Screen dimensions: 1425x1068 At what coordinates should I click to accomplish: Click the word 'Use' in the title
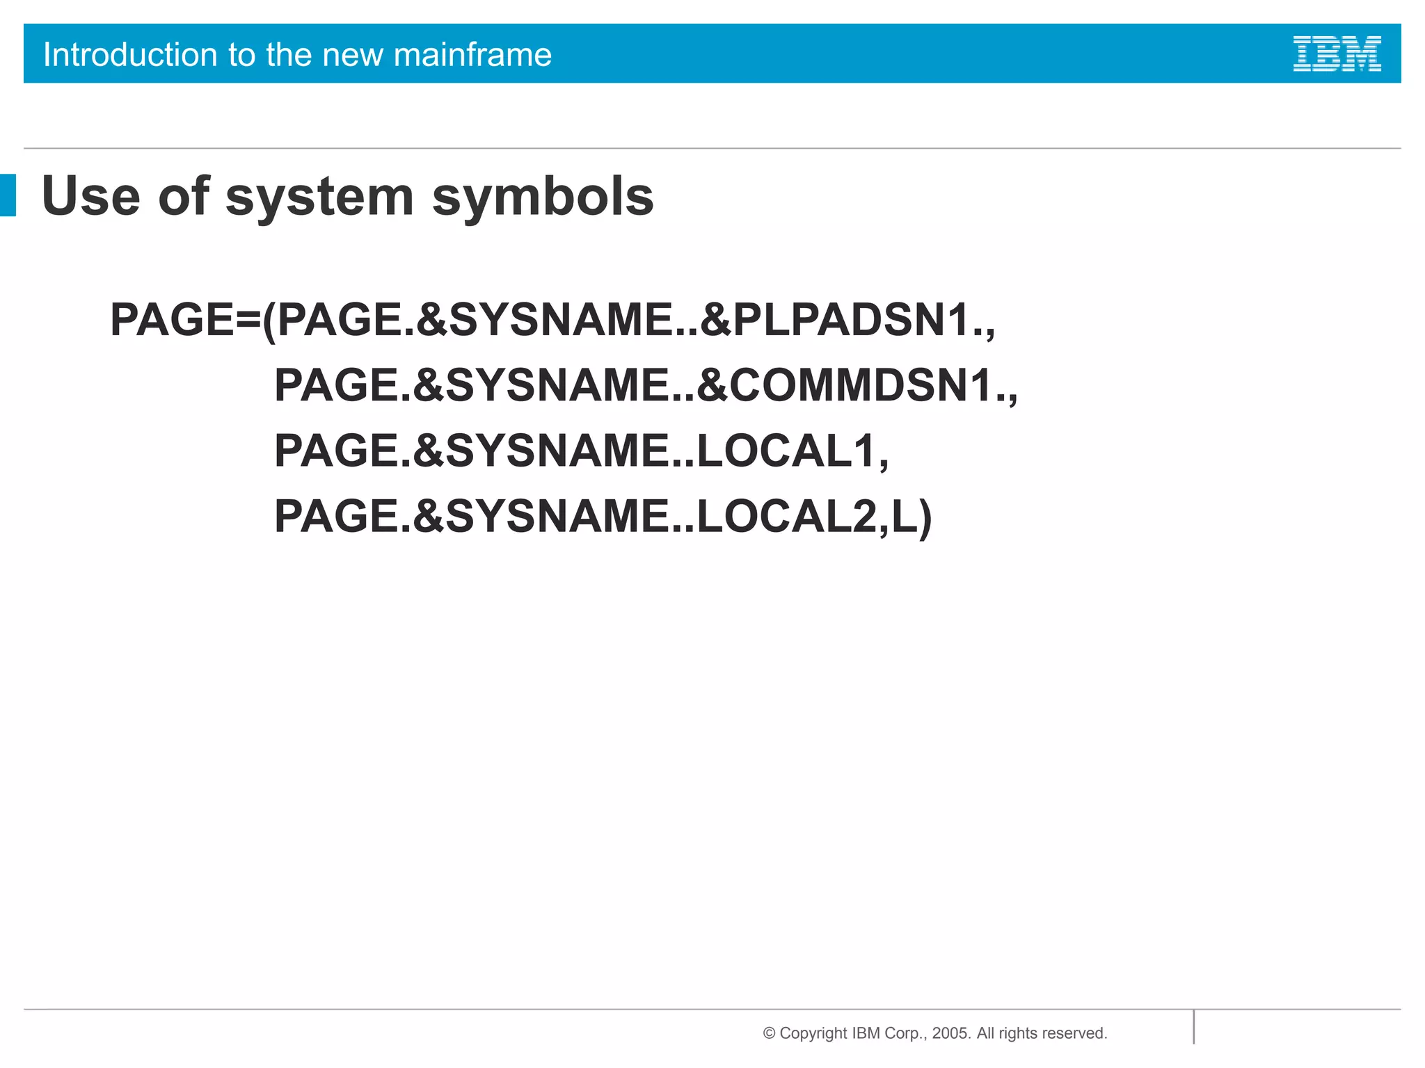(91, 197)
